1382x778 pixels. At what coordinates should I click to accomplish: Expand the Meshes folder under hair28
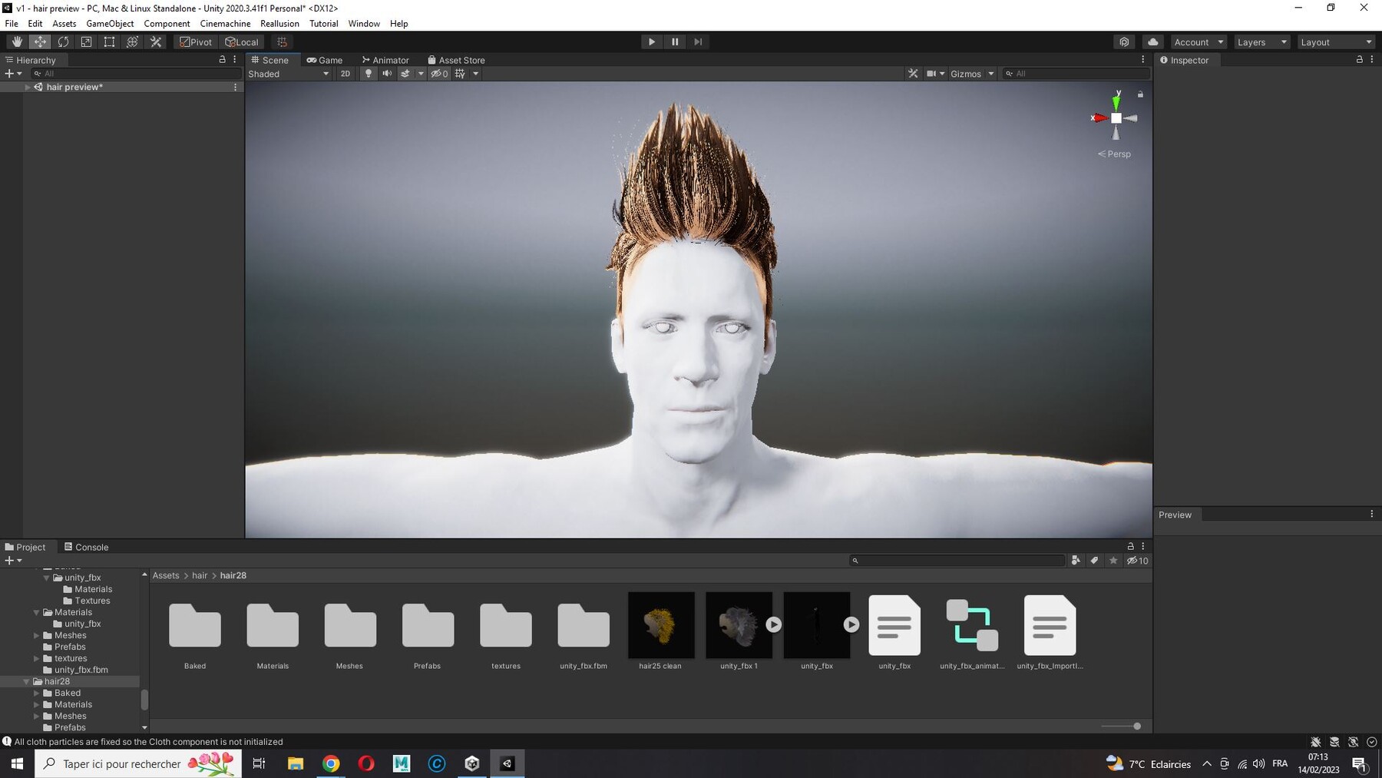(x=36, y=716)
